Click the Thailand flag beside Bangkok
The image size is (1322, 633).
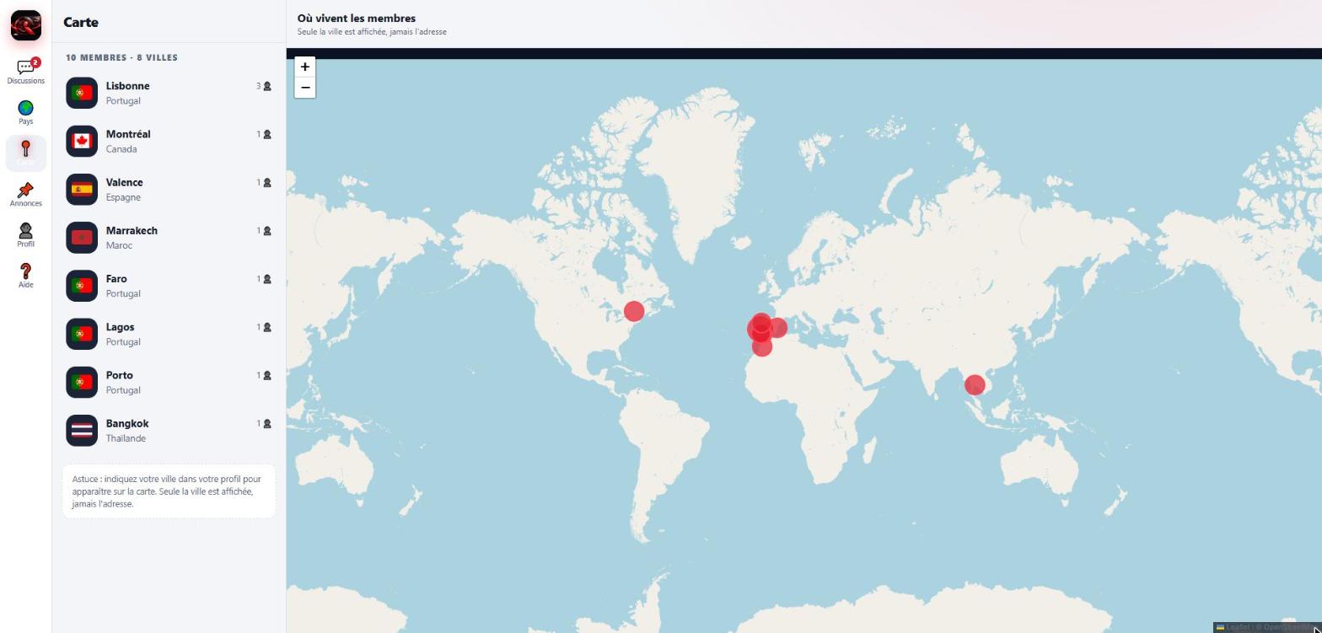click(82, 430)
